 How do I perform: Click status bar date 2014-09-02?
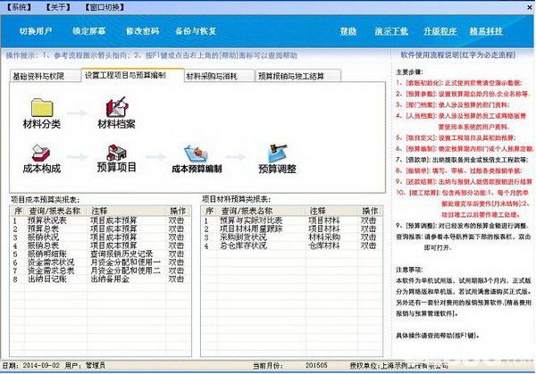pyautogui.click(x=41, y=365)
